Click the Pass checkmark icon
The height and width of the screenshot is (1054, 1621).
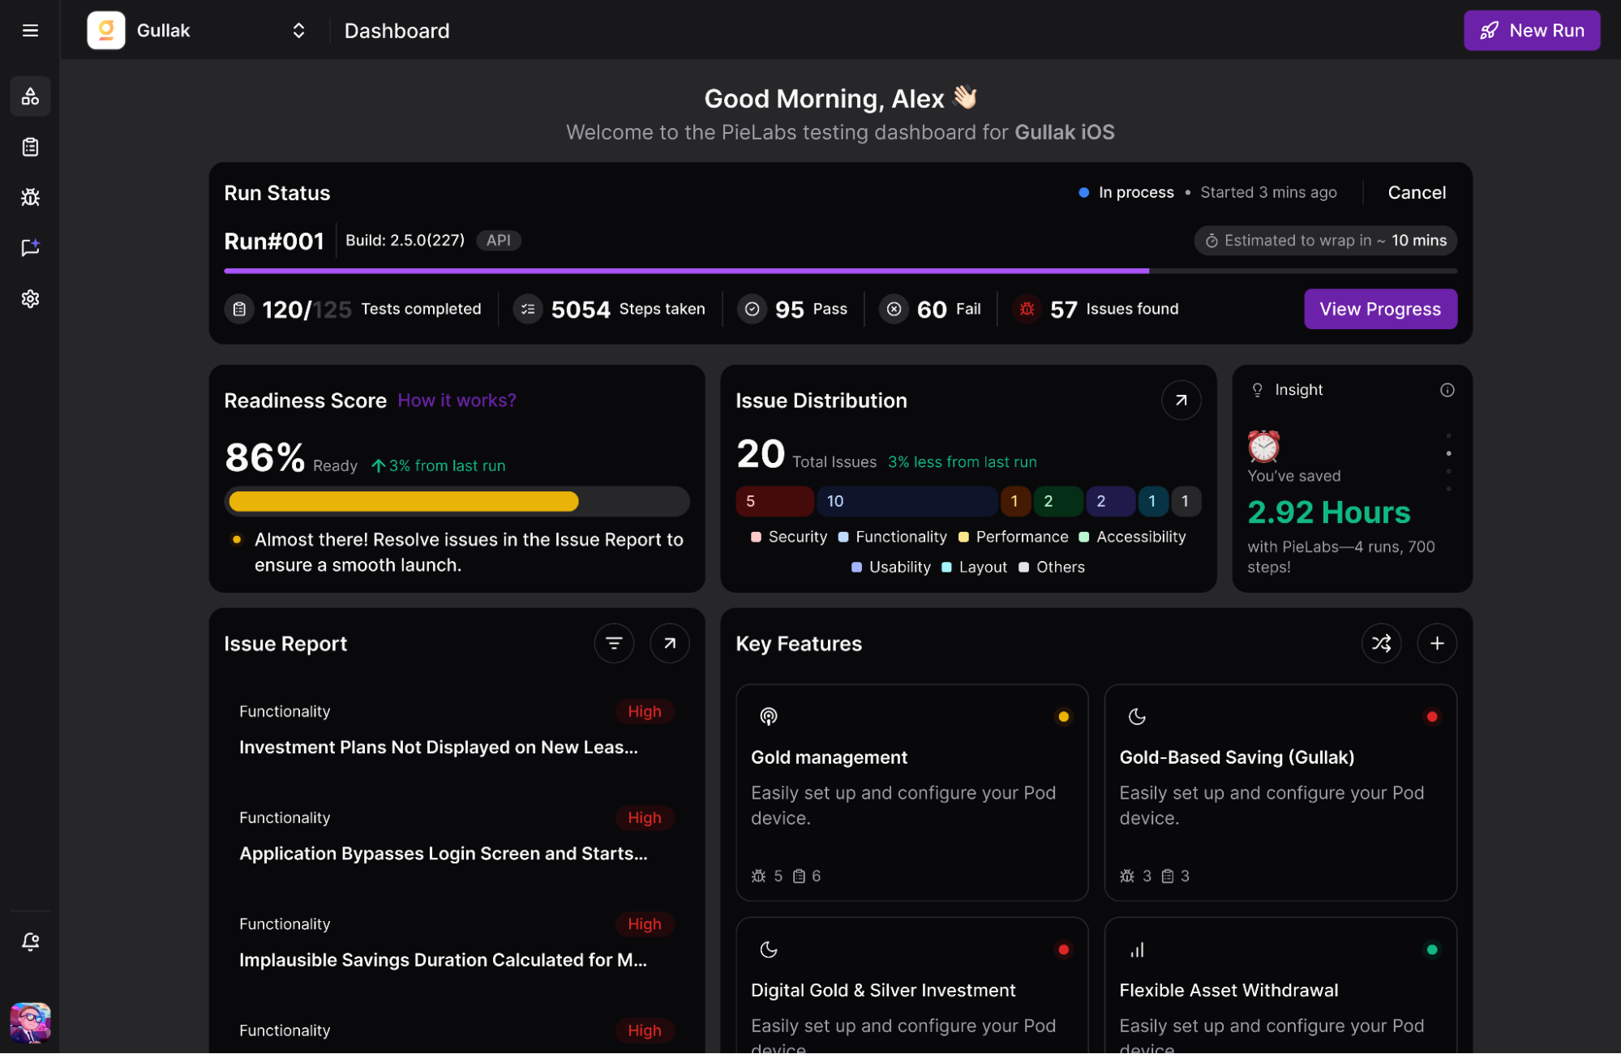(x=752, y=309)
